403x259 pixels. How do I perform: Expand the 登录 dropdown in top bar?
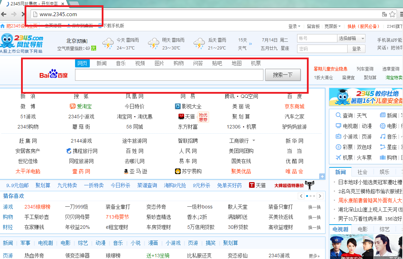point(294,26)
